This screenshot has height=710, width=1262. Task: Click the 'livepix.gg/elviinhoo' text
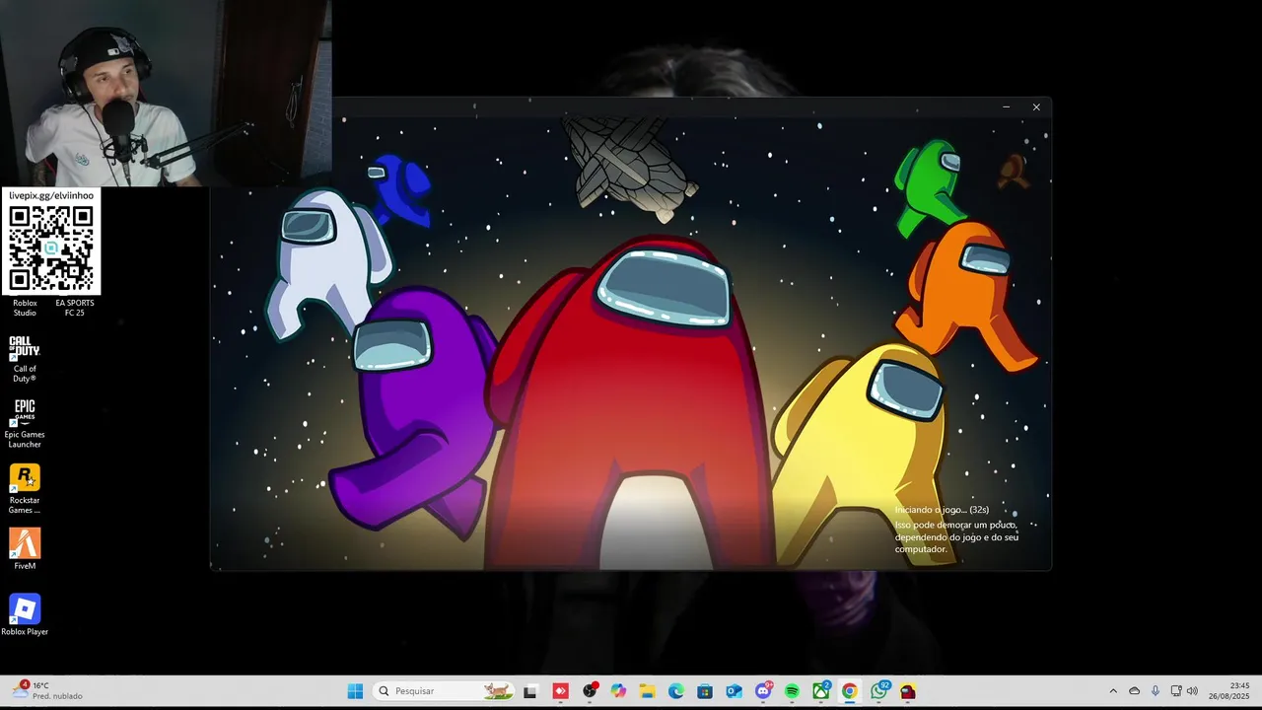[x=51, y=195]
